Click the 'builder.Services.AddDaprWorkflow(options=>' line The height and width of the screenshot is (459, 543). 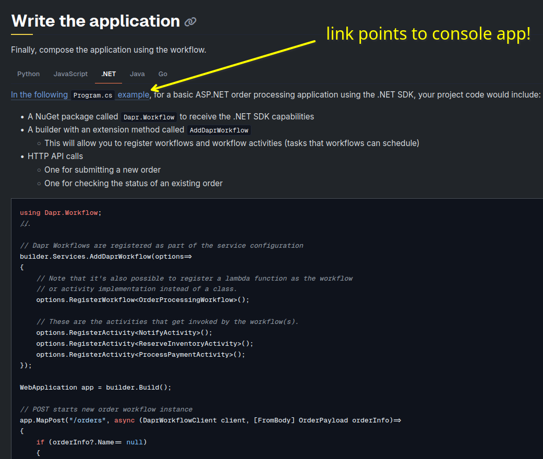105,256
